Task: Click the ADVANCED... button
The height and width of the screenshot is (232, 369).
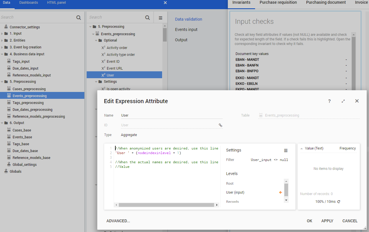Action: [118, 221]
